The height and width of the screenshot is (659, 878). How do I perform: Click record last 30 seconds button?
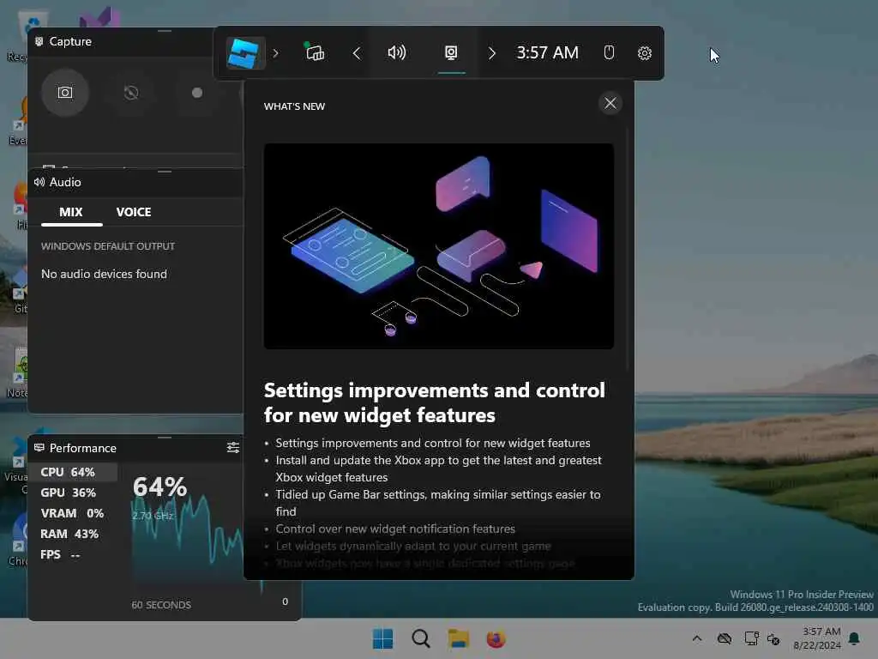[131, 93]
